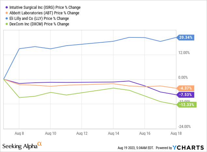Click the -4.37% value flag
The image size is (207, 152).
(x=185, y=88)
